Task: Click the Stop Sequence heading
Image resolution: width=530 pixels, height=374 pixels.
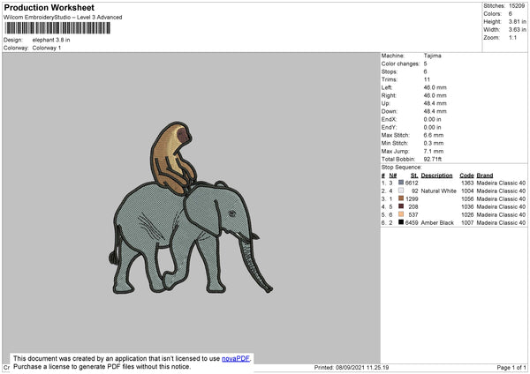Action: click(402, 166)
